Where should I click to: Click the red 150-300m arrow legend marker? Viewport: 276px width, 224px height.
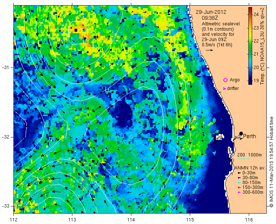pyautogui.click(x=239, y=187)
